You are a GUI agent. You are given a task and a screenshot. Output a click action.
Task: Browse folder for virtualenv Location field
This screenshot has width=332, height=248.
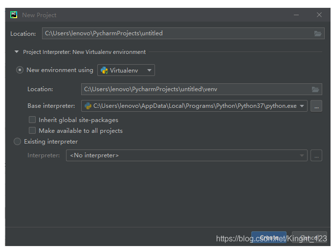point(315,89)
